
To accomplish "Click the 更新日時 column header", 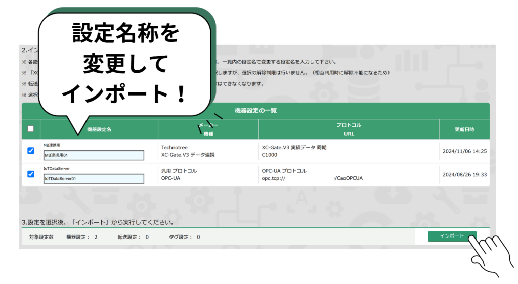I will coord(464,129).
